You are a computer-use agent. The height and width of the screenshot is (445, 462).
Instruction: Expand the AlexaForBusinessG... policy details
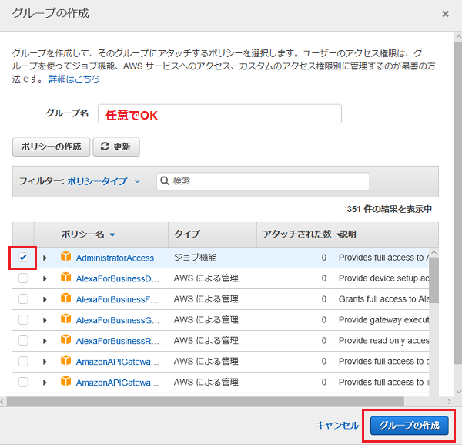[x=45, y=320]
